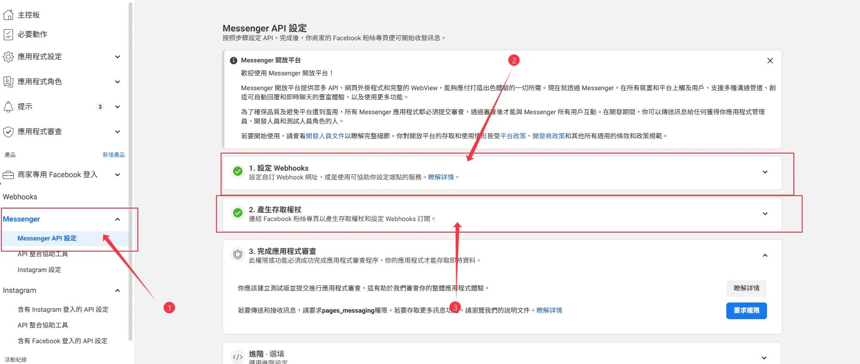Click the shield icon for 完成應用程式審查
The width and height of the screenshot is (860, 364).
tap(238, 254)
